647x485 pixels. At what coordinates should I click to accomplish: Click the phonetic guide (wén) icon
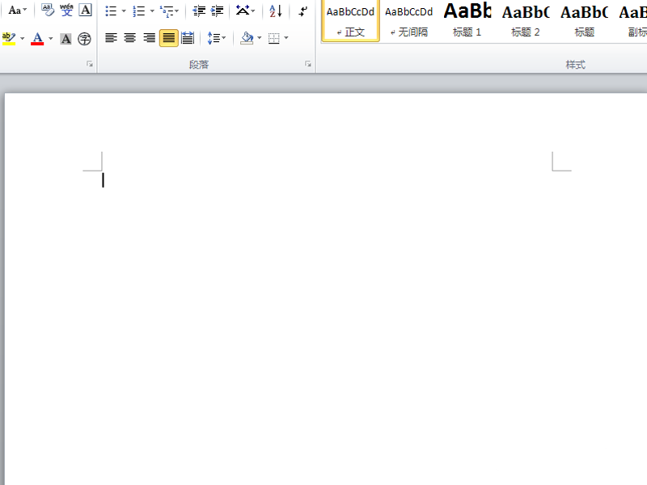point(66,10)
